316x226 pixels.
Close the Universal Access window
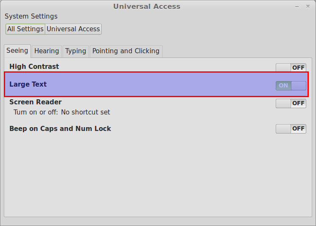click(x=308, y=6)
